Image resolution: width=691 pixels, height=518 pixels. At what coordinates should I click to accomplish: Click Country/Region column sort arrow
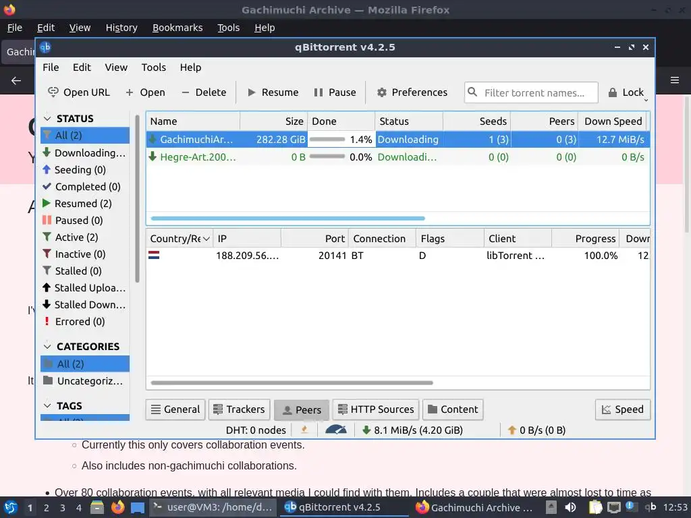coord(206,239)
